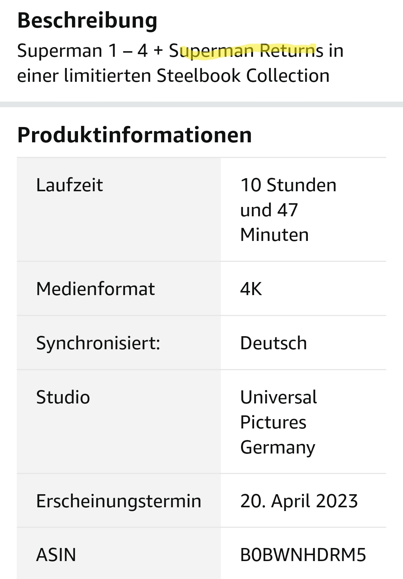Click the Produktinformationen heading
This screenshot has height=579, width=403.
pos(134,135)
